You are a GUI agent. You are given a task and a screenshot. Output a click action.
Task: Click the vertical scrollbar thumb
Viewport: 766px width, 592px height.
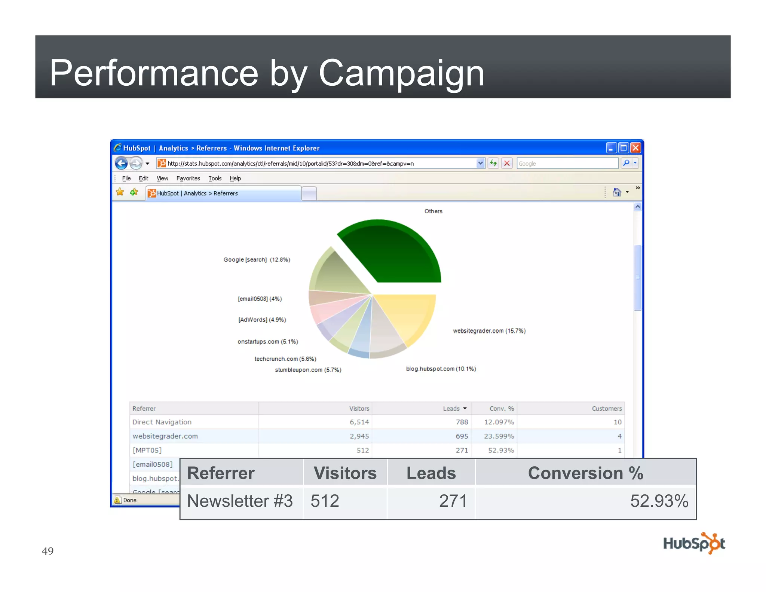click(638, 278)
